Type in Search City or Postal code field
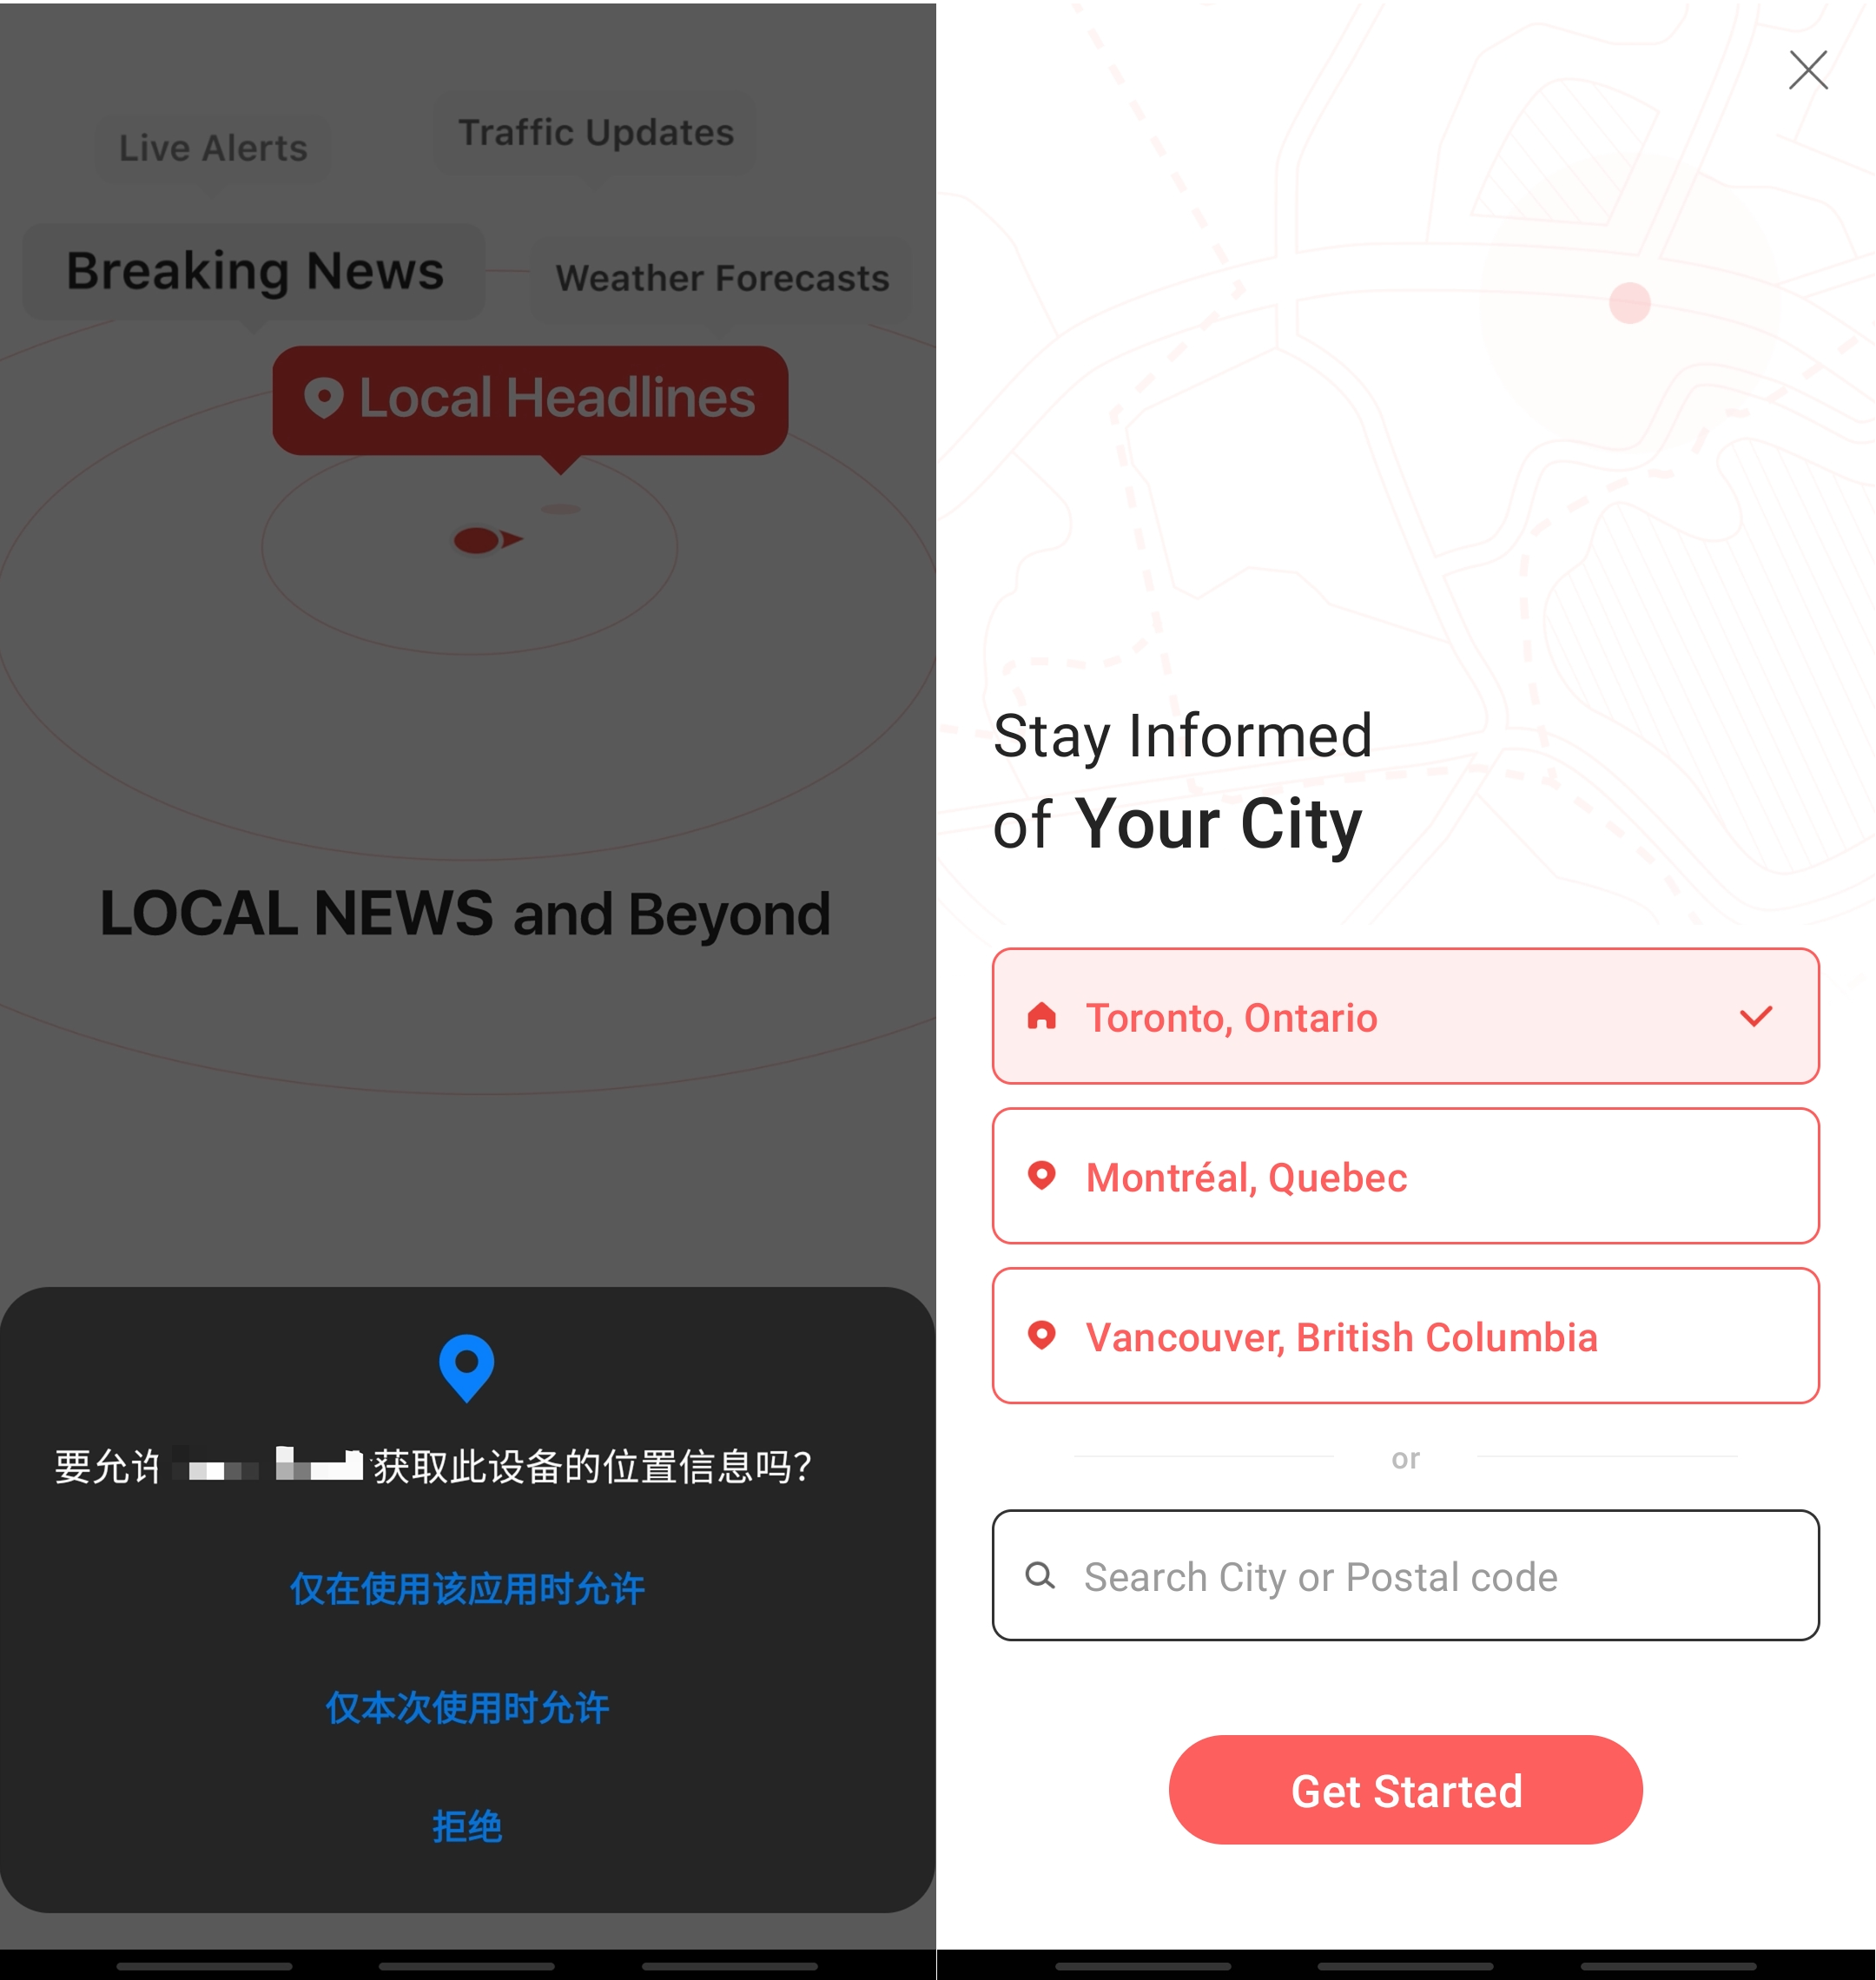The image size is (1876, 1980). point(1405,1574)
